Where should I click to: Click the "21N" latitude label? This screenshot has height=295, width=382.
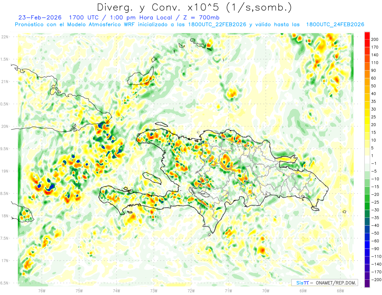point(5,81)
